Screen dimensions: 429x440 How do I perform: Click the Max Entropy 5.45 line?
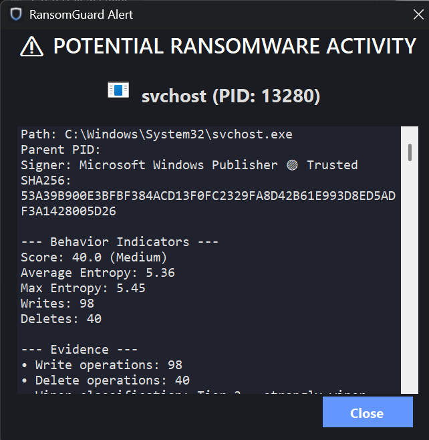83,288
